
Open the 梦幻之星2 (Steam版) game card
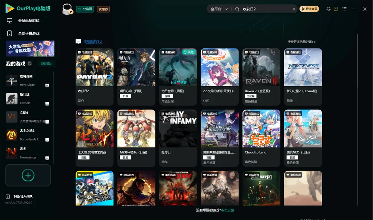303,77
